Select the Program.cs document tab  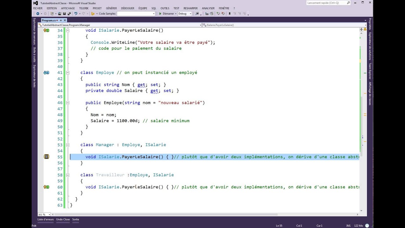pyautogui.click(x=49, y=20)
